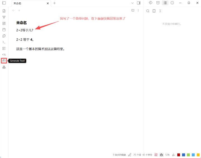This screenshot has width=201, height=158.
Task: Switch to the outline list tab
Action: pos(165,3)
